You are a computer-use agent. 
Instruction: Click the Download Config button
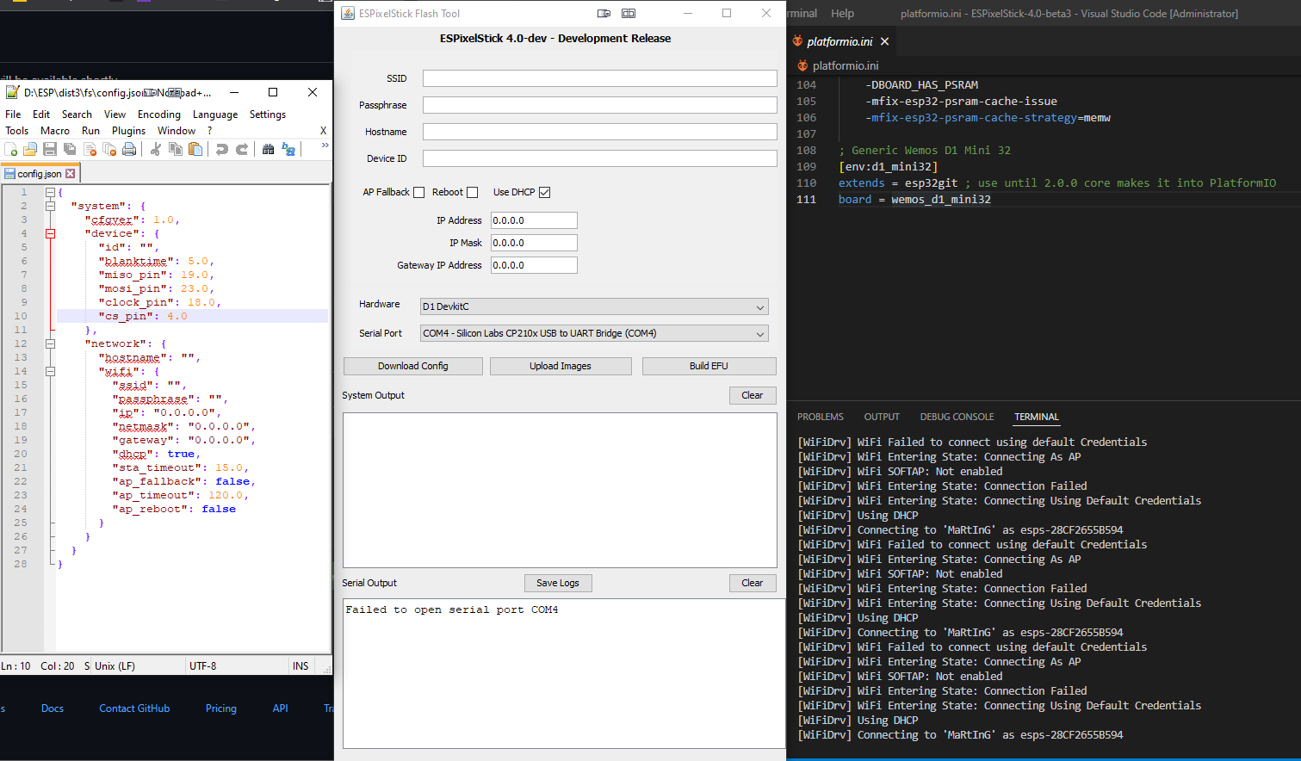coord(413,366)
